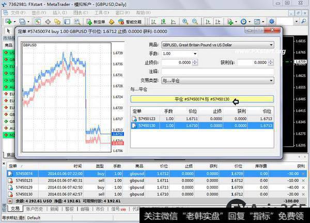310x223 pixels.
Task: Open the 手数 volume dropdown
Action: [x=179, y=54]
